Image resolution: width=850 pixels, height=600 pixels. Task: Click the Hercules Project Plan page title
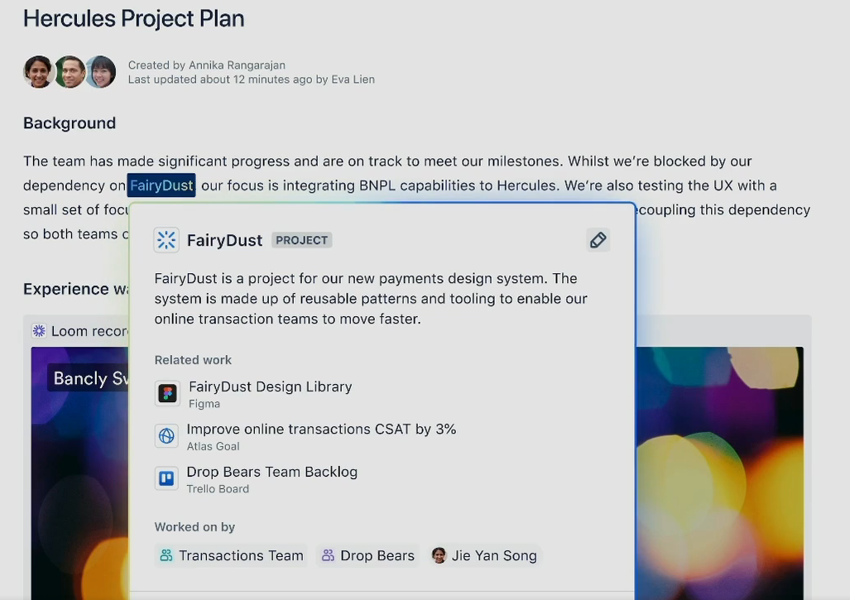tap(133, 18)
